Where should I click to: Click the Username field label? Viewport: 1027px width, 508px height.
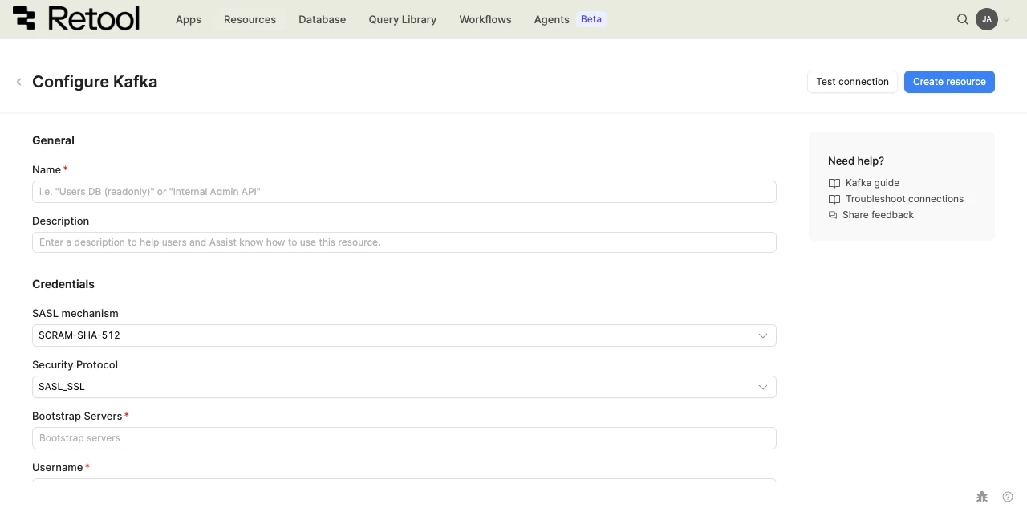coord(58,467)
